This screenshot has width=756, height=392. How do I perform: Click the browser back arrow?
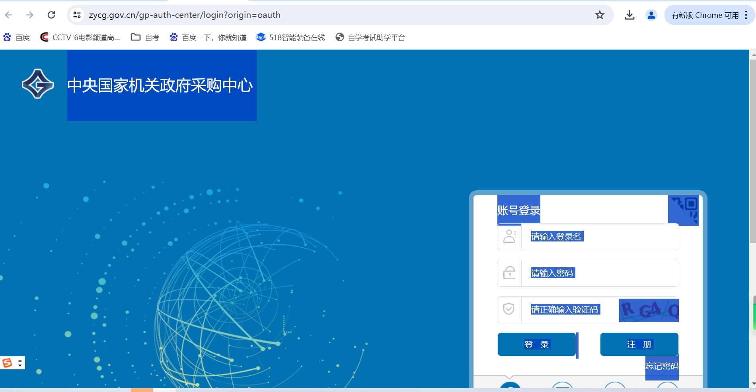9,15
